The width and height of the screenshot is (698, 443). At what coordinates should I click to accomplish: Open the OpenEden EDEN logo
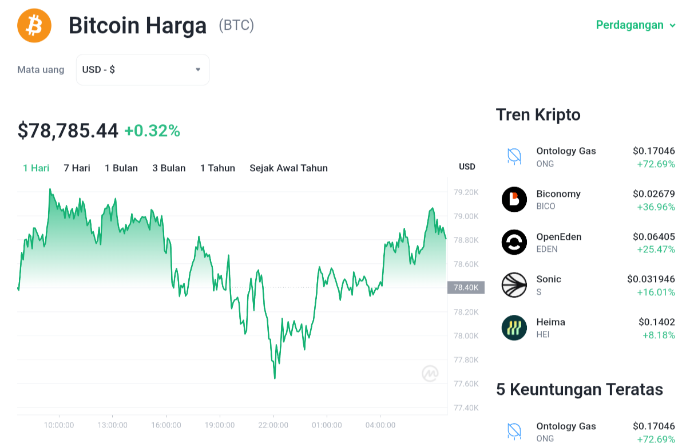coord(514,242)
